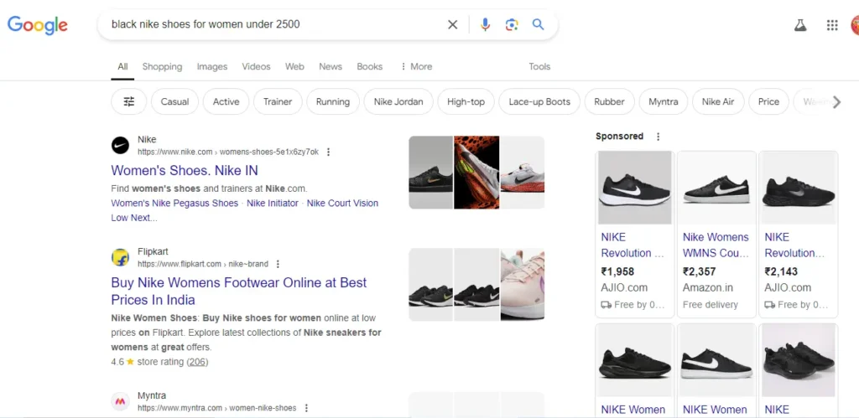Open NIKE Revolution ad priced ₹2,143
The width and height of the screenshot is (859, 418).
pos(794,245)
